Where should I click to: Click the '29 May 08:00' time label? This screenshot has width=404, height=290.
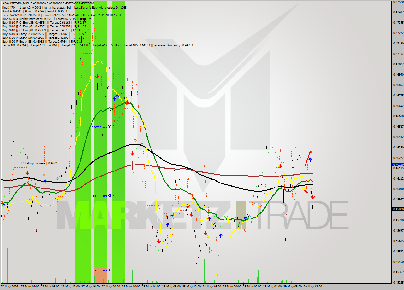(293, 287)
